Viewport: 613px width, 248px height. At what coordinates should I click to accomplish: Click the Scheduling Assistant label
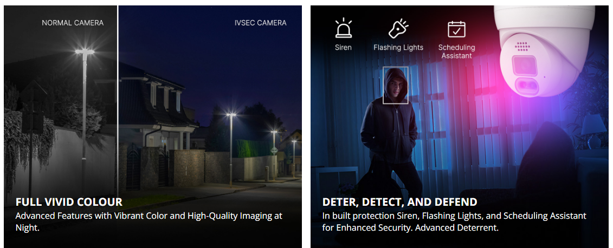456,51
